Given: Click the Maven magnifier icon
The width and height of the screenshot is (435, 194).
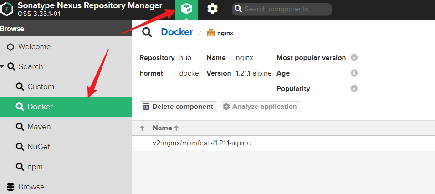Looking at the screenshot, I should (20, 127).
